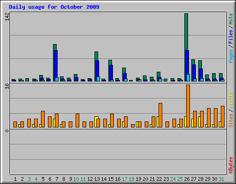Click the "16" axis value
This screenshot has width=236, height=184.
click(x=7, y=86)
